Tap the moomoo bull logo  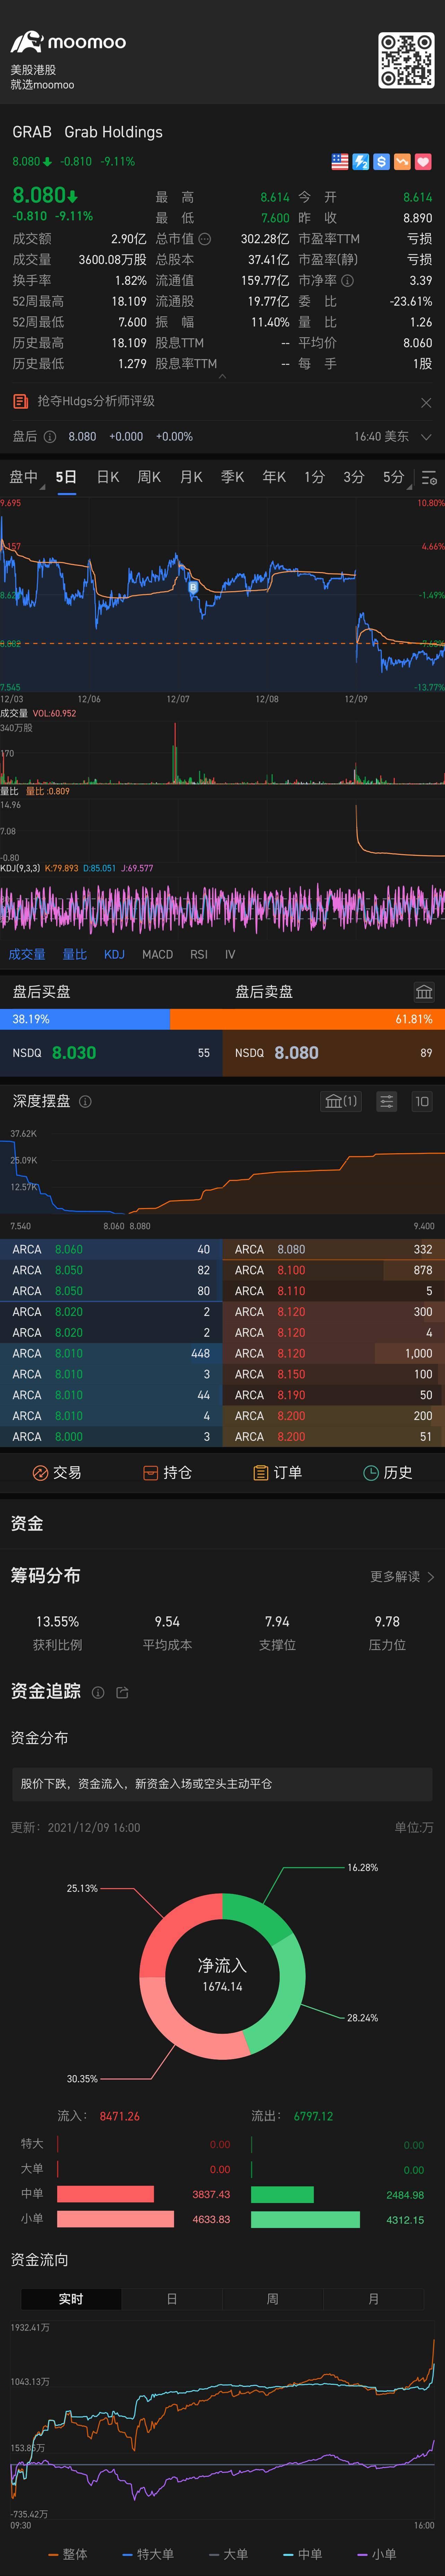(27, 42)
